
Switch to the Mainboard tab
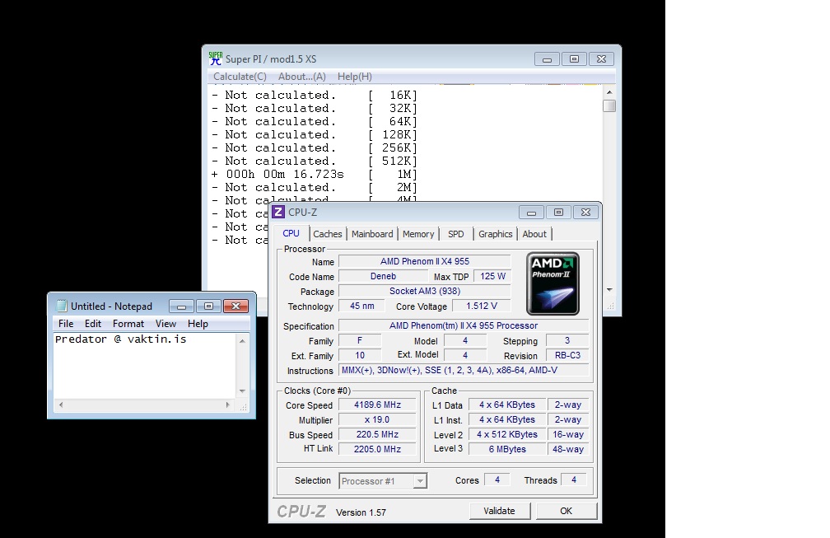pyautogui.click(x=372, y=234)
